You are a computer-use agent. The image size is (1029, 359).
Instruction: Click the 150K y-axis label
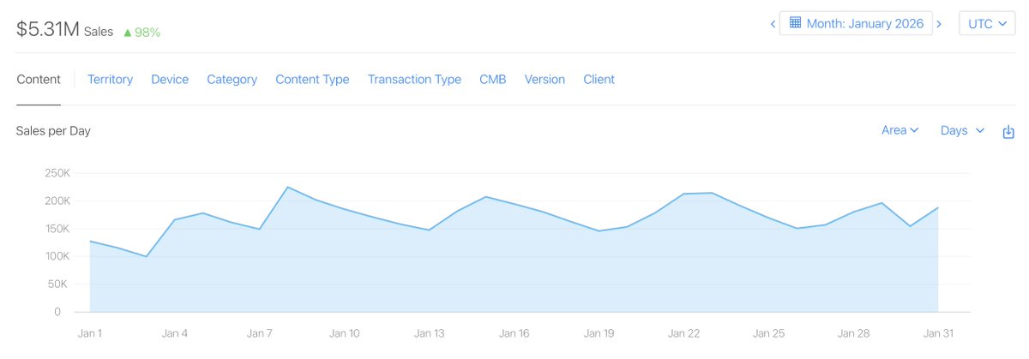[57, 229]
